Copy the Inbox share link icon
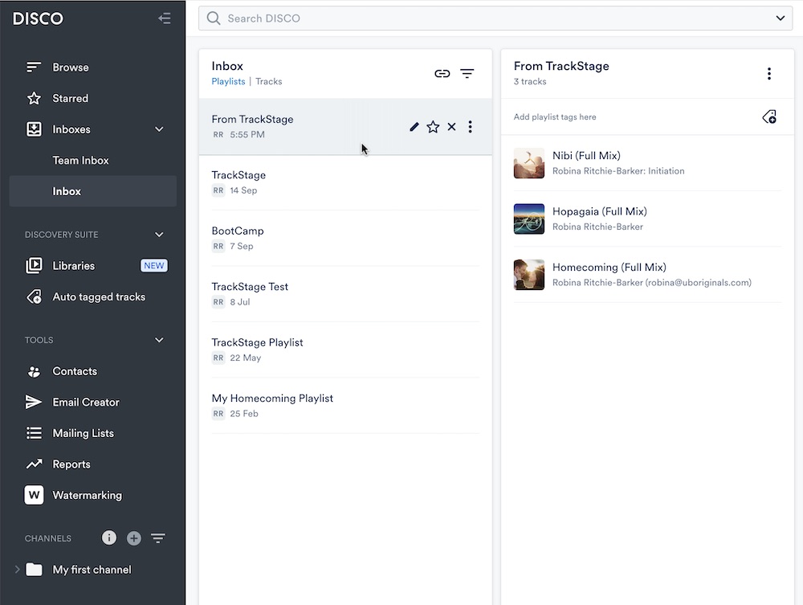The width and height of the screenshot is (803, 605). (x=442, y=74)
